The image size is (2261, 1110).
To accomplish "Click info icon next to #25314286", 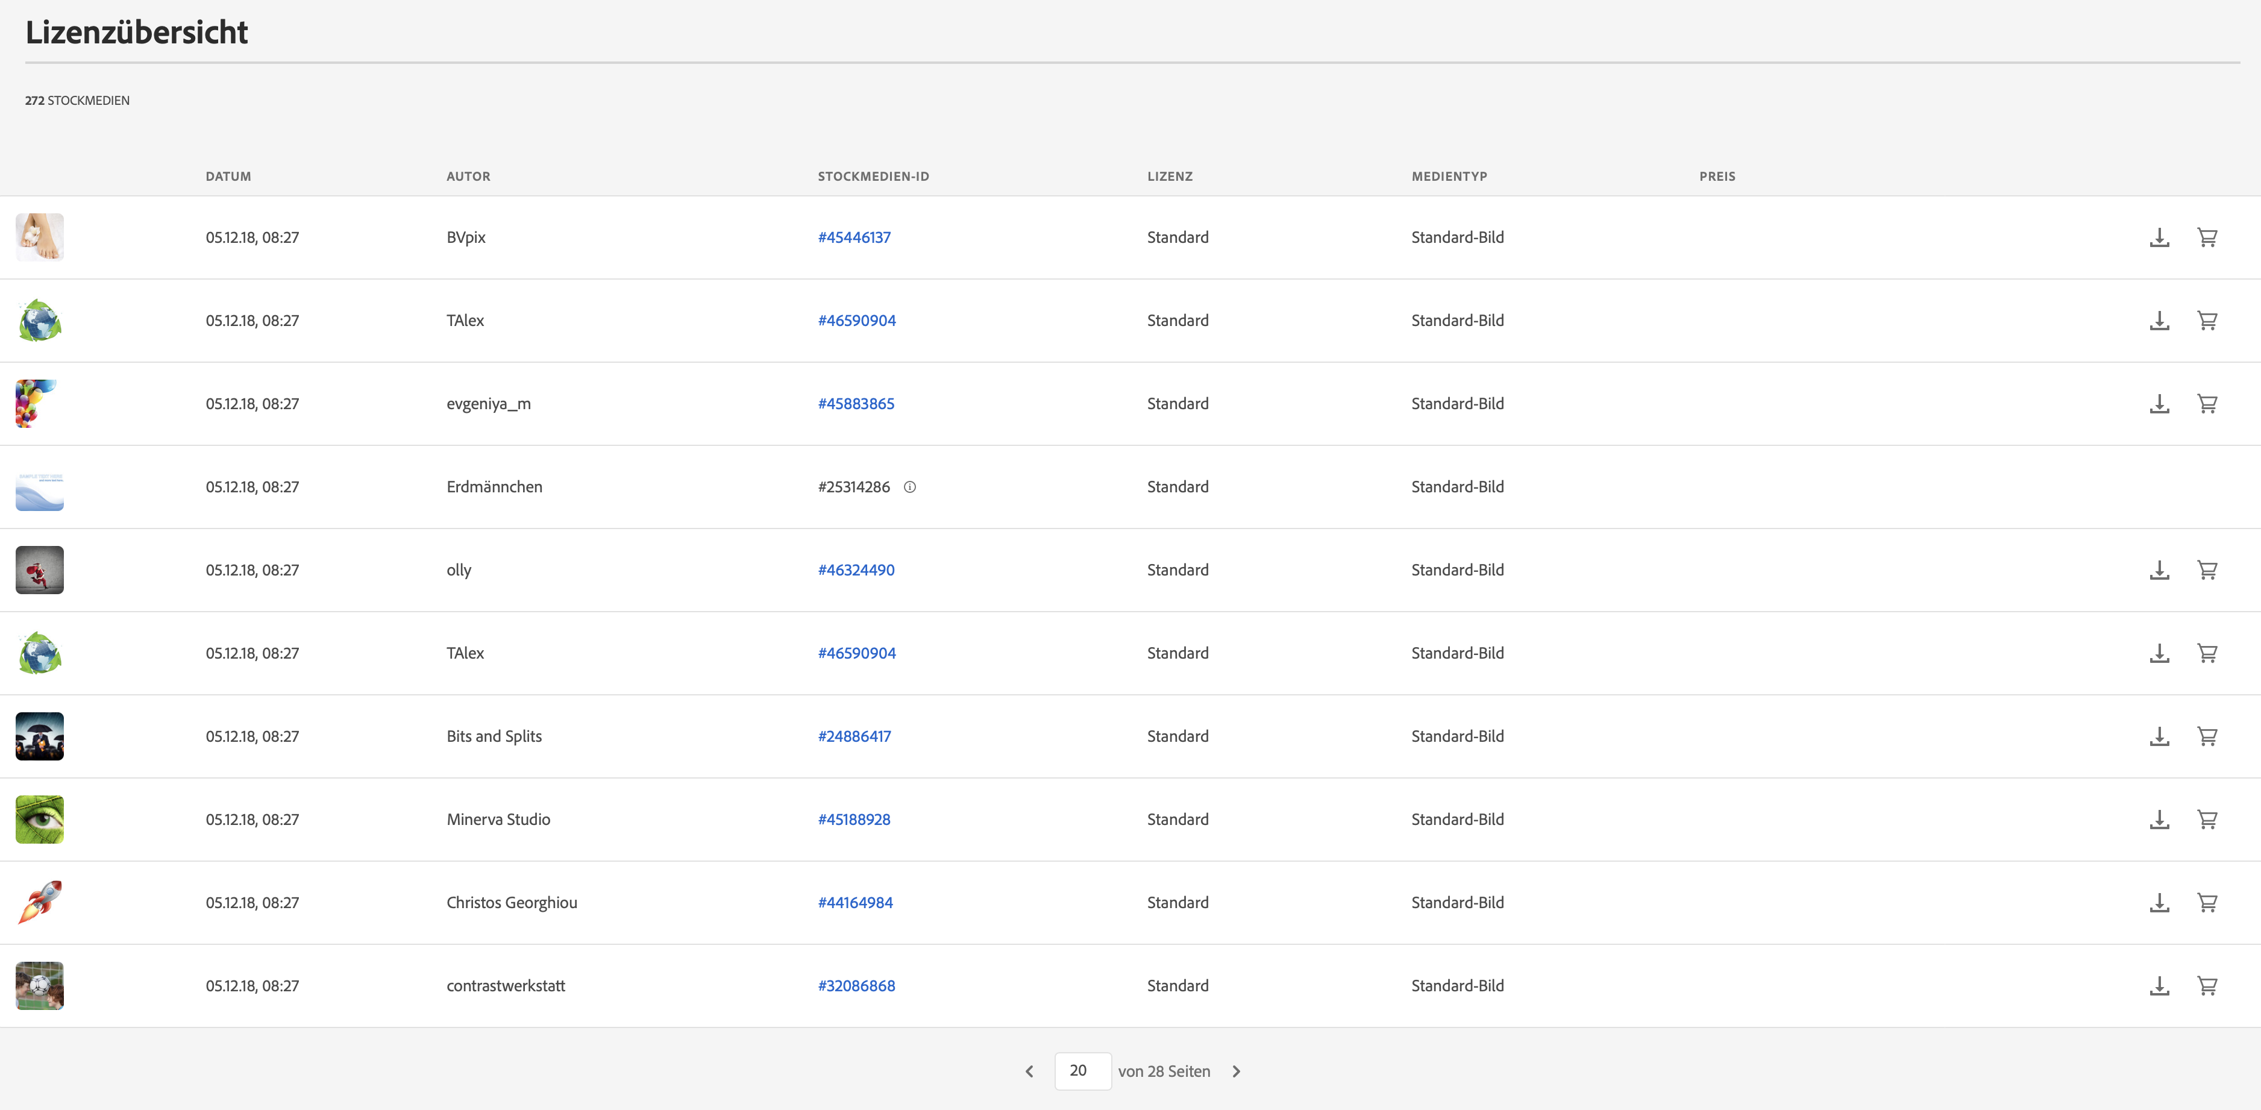I will (x=909, y=487).
